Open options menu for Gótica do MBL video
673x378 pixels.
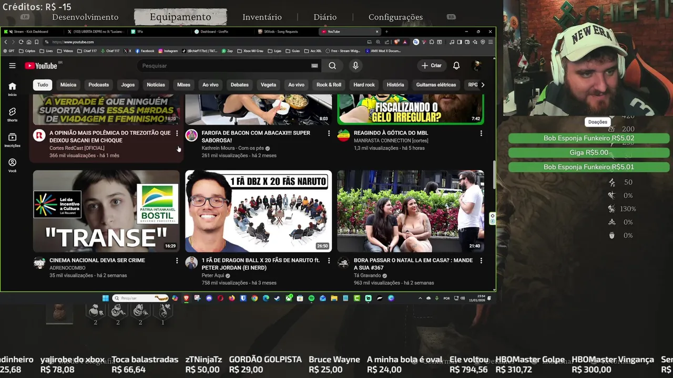[x=481, y=133]
